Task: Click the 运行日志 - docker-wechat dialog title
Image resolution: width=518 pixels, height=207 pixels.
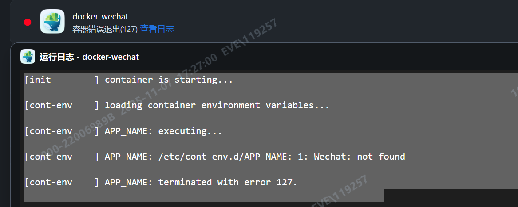Action: tap(89, 57)
